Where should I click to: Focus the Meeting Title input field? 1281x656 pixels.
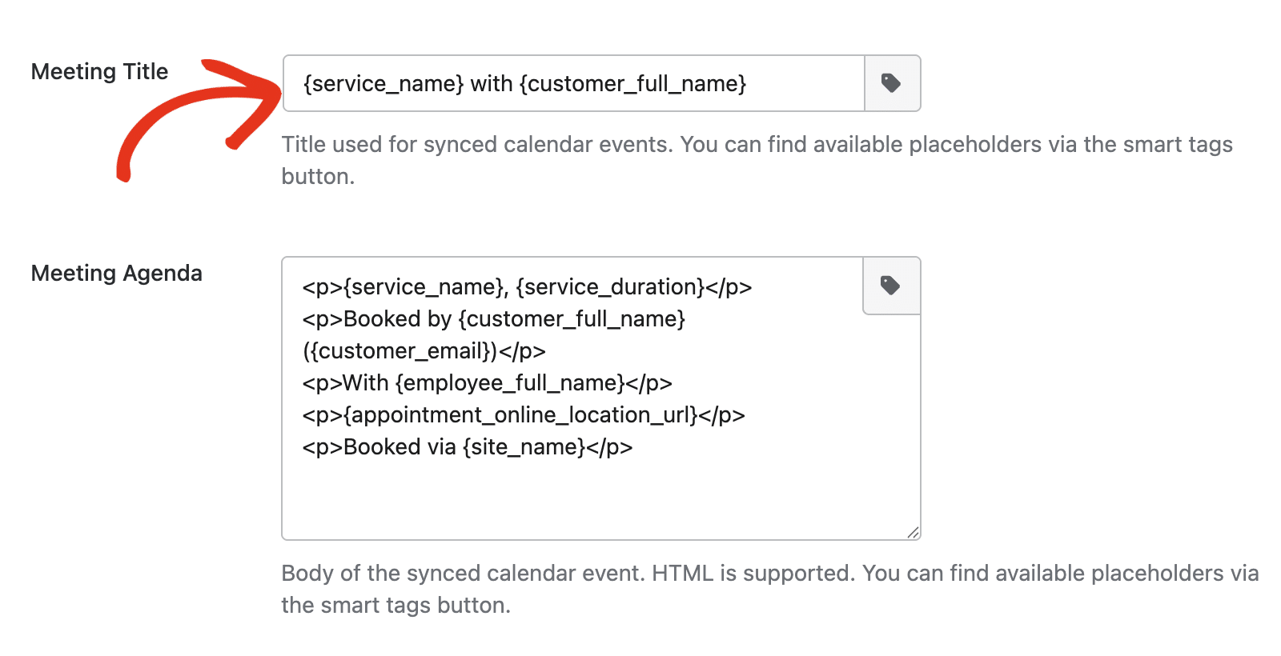[x=573, y=83]
